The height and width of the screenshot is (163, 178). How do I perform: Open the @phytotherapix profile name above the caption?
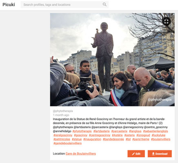pos(63,111)
